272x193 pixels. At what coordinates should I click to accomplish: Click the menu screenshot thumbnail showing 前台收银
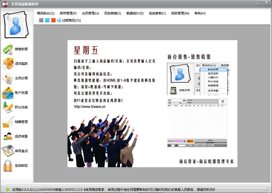point(198,78)
